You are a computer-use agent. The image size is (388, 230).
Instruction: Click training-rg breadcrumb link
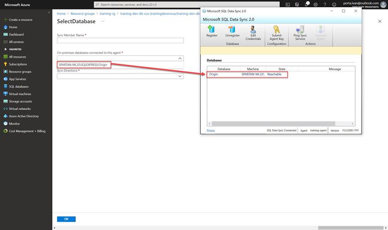(107, 14)
